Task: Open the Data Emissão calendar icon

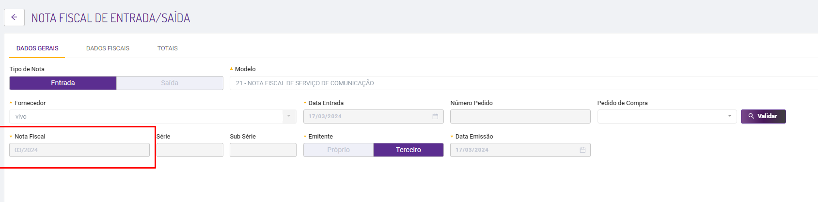Action: (x=582, y=150)
